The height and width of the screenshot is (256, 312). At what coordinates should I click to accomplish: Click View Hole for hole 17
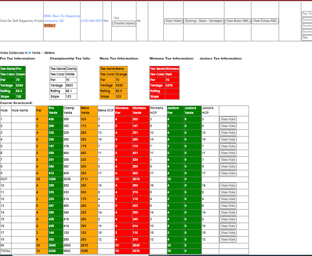coord(228,233)
